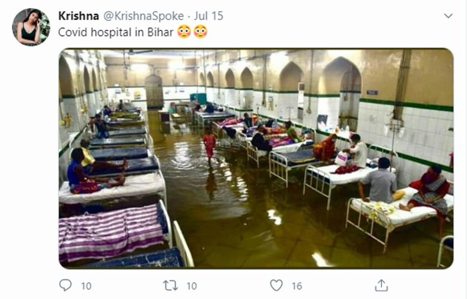Click the word 'Bihar' in the tweet
Viewport: 467px width, 299px height.
[160, 32]
